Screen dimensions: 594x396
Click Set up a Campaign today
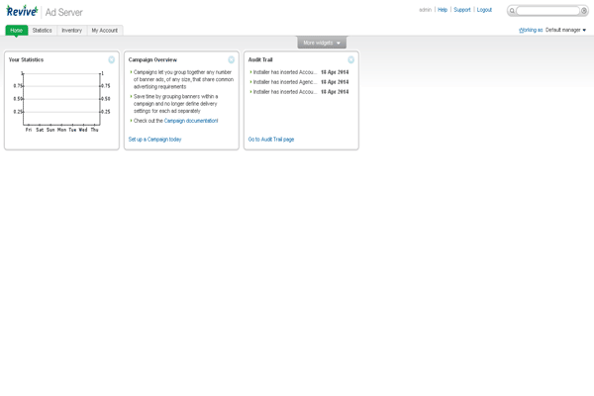[154, 140]
